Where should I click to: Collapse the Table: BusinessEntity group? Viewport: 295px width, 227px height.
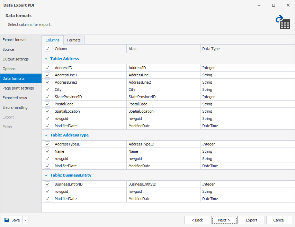tap(46, 176)
